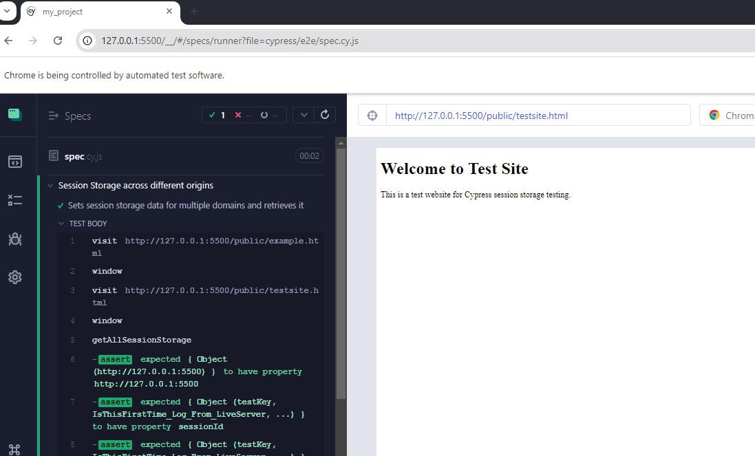Click the browser address bar URL
This screenshot has width=755, height=456.
coord(230,41)
